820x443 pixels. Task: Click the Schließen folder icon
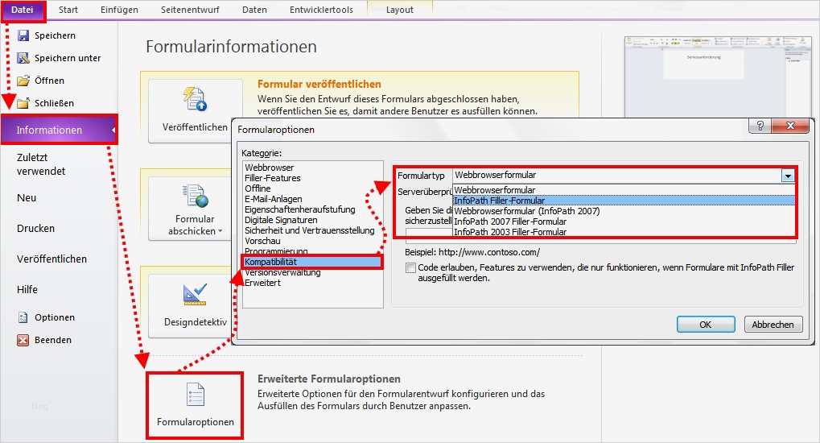[23, 103]
